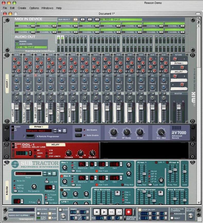Viewport: 203px width, 223px height.
Task: Click the Subtractor Filter 1 Type button
Action: pos(150,185)
